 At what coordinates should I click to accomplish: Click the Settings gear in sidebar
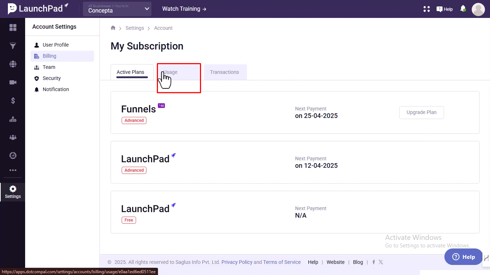click(x=13, y=192)
